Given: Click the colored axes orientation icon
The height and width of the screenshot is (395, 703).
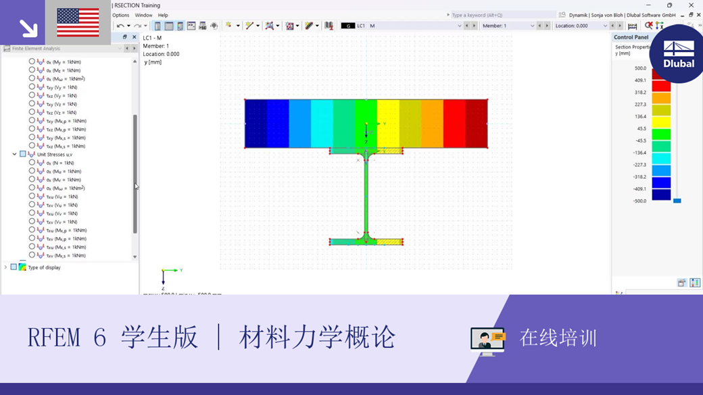Looking at the screenshot, I should tap(659, 26).
